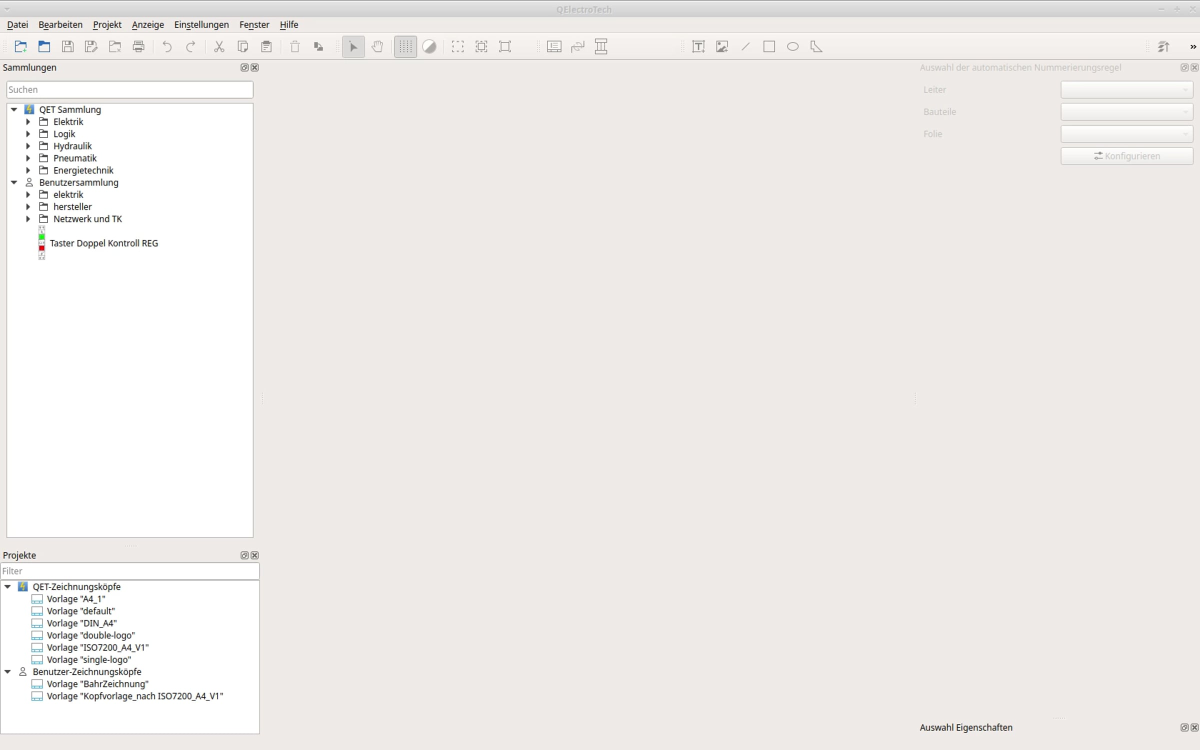Screen dimensions: 1200x750
Task: Select Vorlage "BahrZeichnung" template
Action: pos(97,684)
